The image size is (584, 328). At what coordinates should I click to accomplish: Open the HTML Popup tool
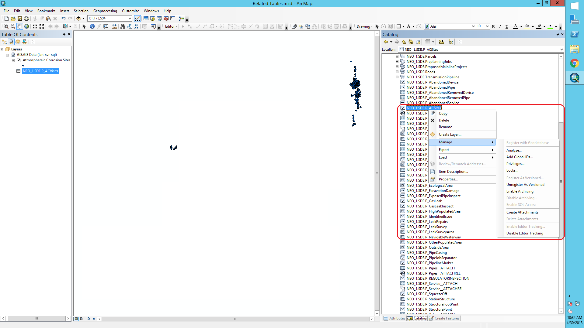pyautogui.click(x=106, y=26)
